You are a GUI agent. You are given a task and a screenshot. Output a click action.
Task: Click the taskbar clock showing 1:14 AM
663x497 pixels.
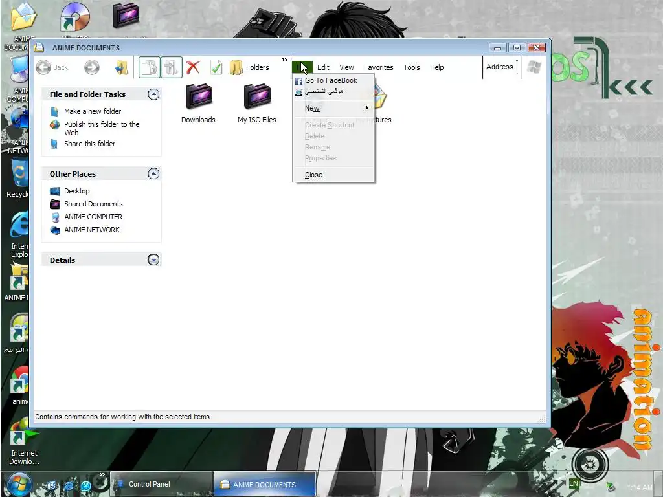640,487
